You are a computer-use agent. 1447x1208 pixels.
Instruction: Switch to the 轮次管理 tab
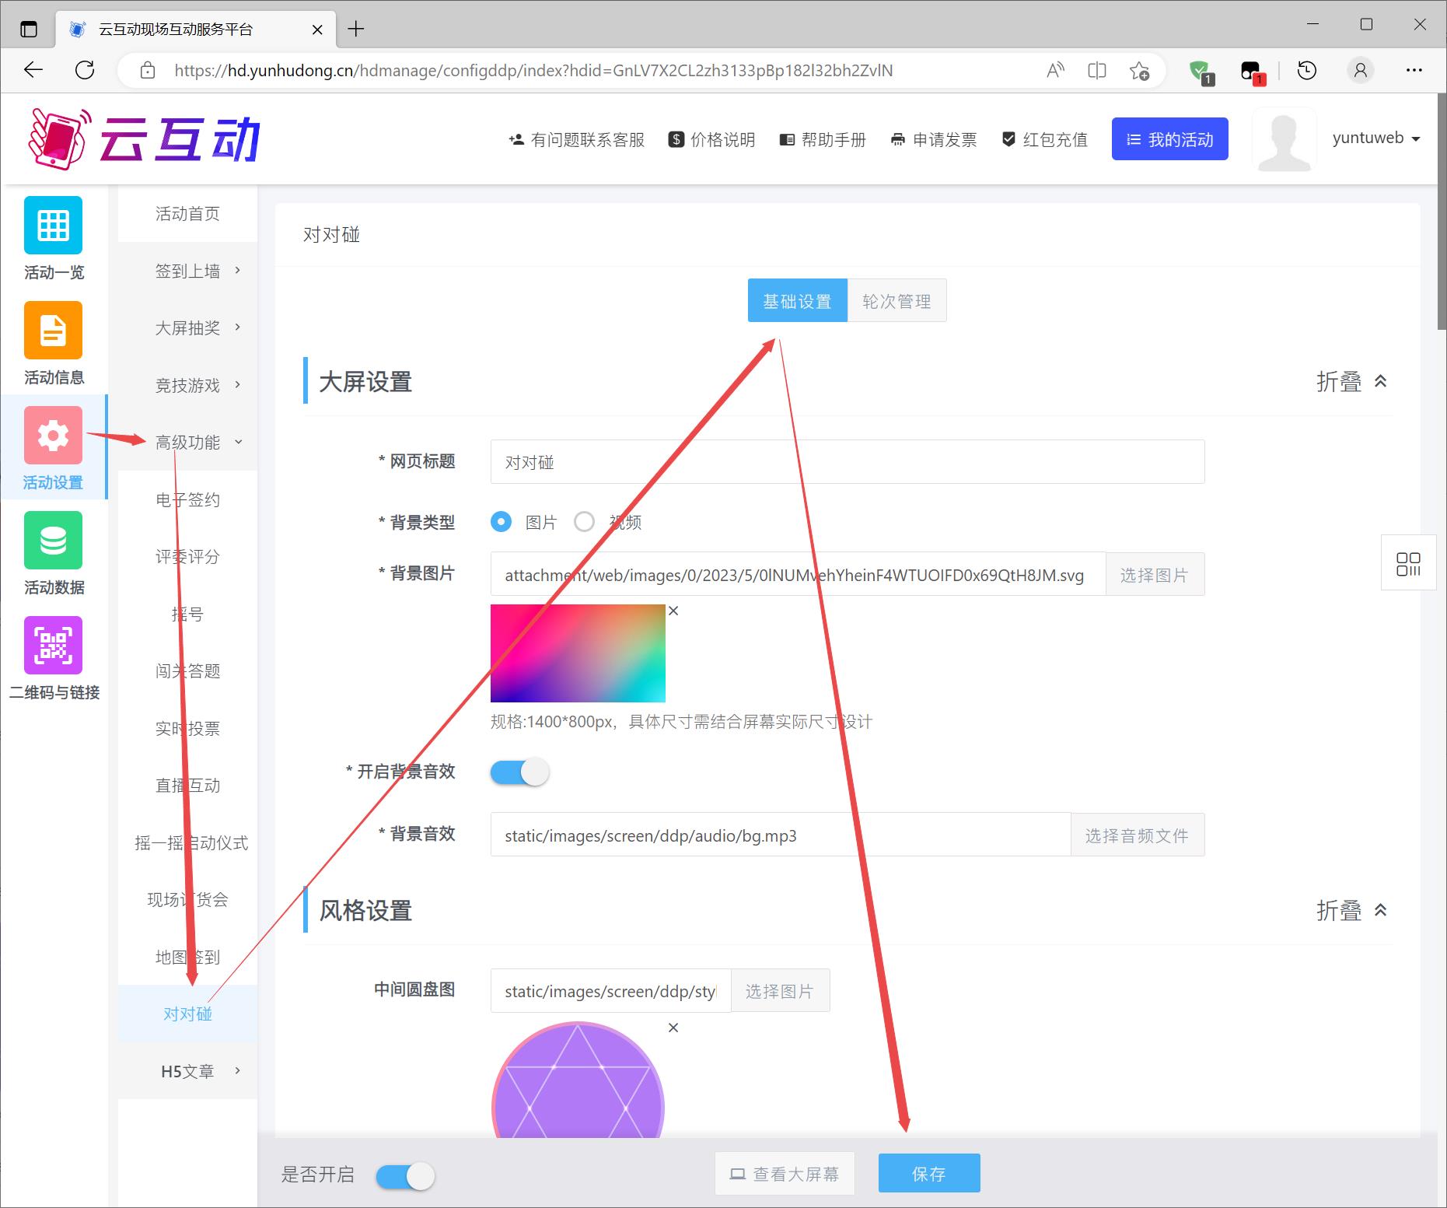pos(897,301)
